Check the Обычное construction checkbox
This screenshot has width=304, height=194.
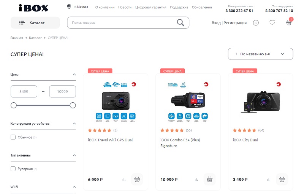[13, 137]
